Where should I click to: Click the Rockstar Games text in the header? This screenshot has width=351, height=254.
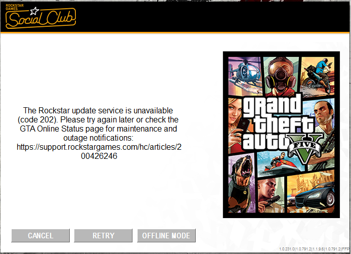coord(15,7)
